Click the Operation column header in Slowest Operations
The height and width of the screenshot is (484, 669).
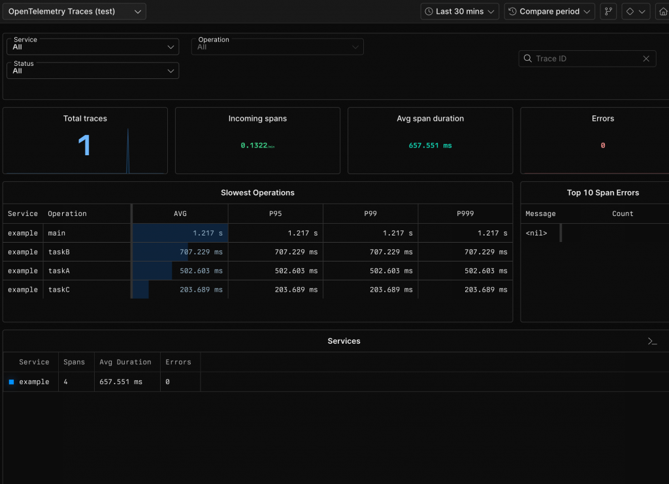(67, 213)
